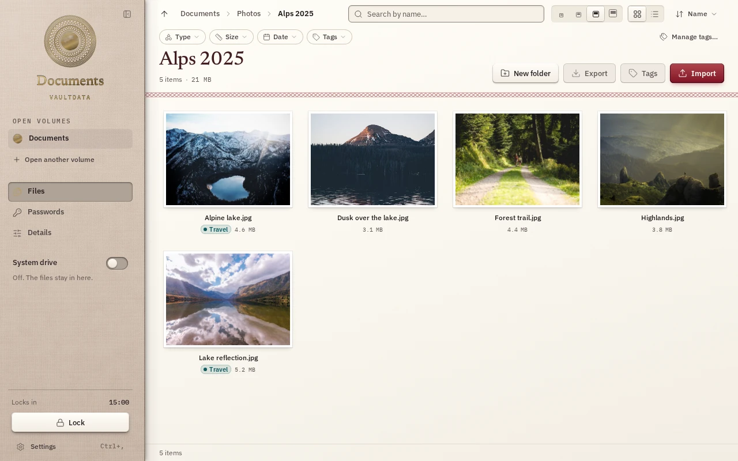Viewport: 738px width, 461px height.
Task: Open the Tags filter dropdown
Action: coord(329,37)
